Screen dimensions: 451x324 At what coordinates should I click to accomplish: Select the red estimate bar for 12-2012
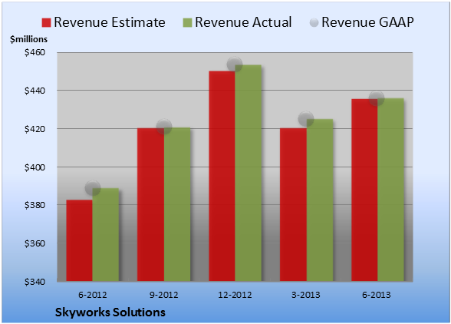(222, 177)
